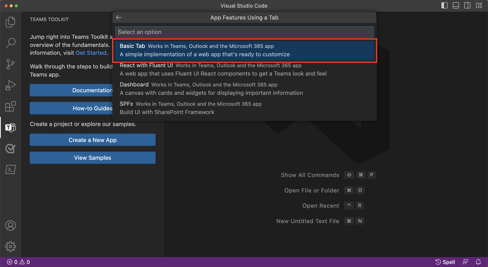The height and width of the screenshot is (267, 488).
Task: Open the Explorer view in activity bar
Action: pos(10,22)
